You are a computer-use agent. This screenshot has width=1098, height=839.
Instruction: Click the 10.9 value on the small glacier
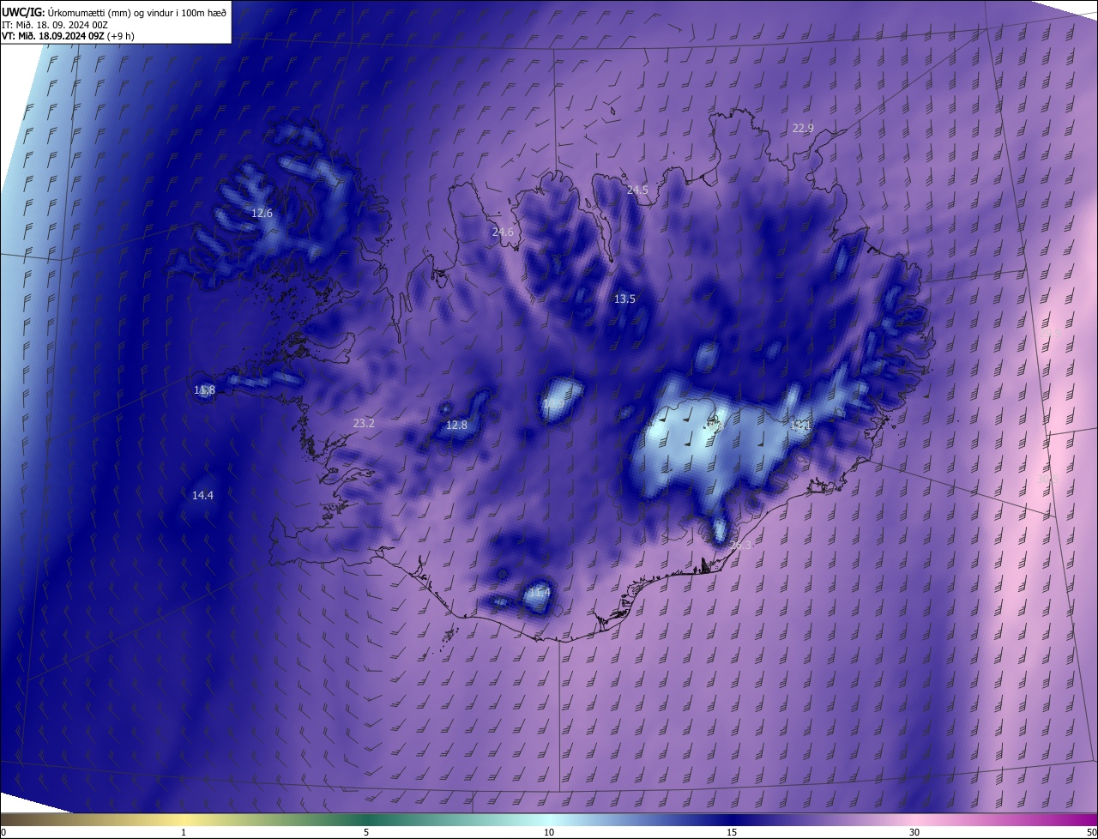tap(553, 403)
